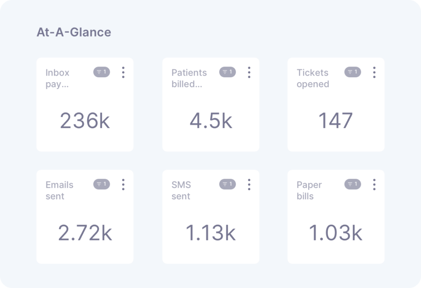Click filter badge on Patients billed... card

pyautogui.click(x=227, y=72)
